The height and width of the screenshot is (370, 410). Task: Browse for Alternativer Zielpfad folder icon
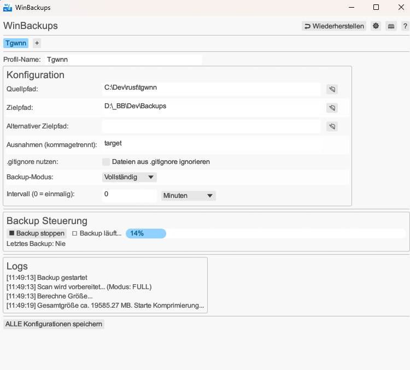[332, 126]
